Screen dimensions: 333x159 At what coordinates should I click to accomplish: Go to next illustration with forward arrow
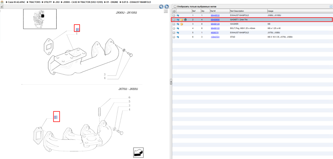click(x=166, y=7)
